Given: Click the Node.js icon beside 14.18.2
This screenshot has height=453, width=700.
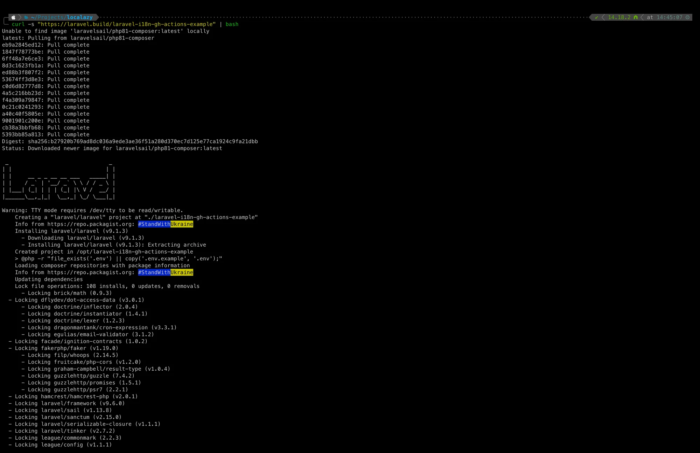Looking at the screenshot, I should 636,17.
